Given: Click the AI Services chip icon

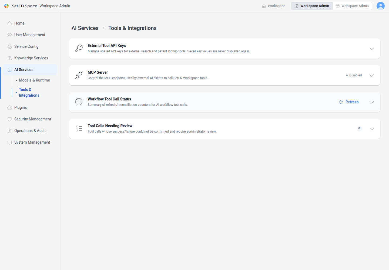Looking at the screenshot, I should (x=10, y=70).
